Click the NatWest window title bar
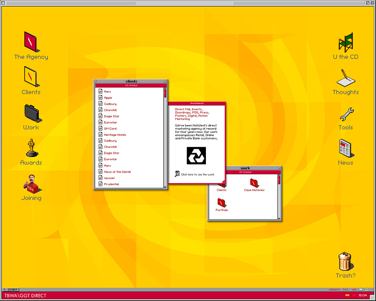The width and height of the screenshot is (376, 301). [x=197, y=103]
